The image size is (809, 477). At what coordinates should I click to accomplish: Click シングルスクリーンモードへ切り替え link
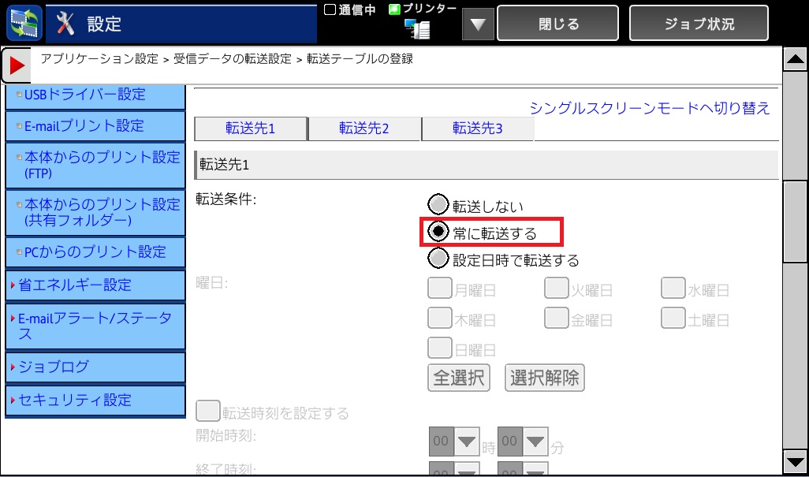[649, 108]
